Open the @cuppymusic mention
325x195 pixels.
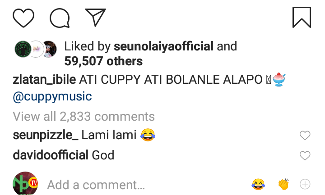pyautogui.click(x=52, y=96)
